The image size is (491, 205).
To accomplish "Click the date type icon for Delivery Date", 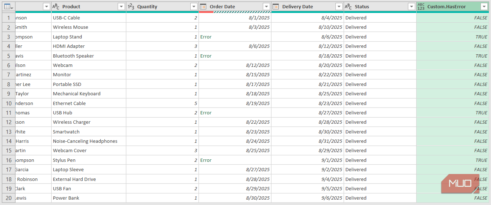I will [276, 6].
